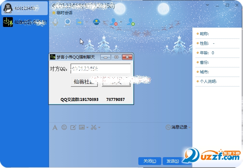Insert a picture using the image icon

pos(82,127)
